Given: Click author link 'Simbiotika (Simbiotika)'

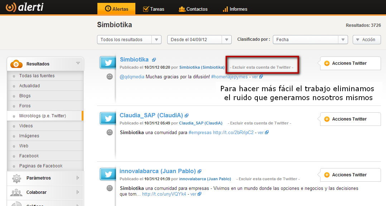Looking at the screenshot, I should point(202,67).
